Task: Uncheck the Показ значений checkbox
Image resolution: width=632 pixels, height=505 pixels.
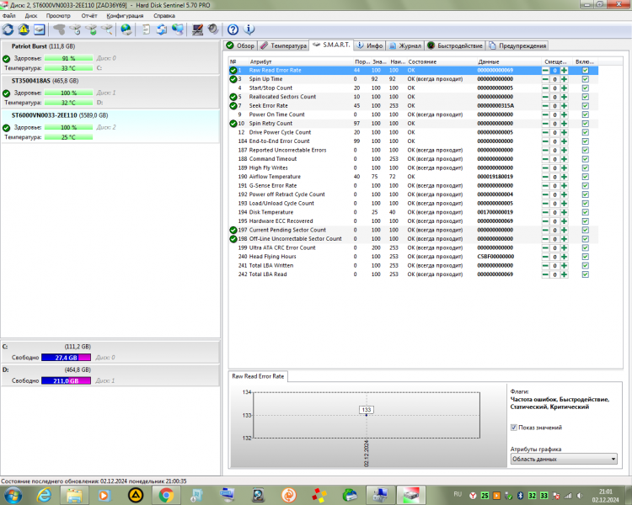Action: coord(513,428)
